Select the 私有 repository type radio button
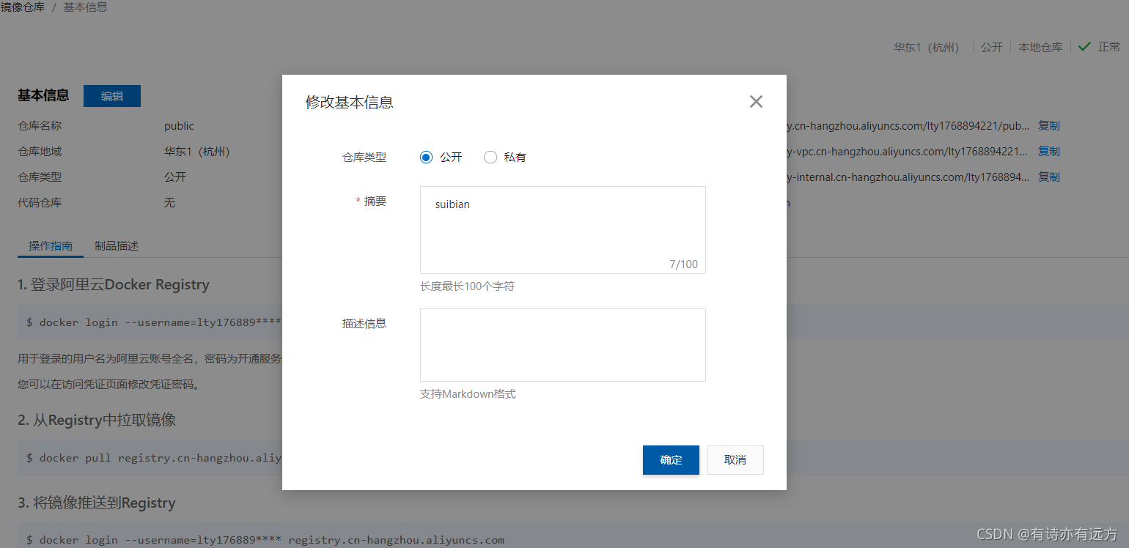The height and width of the screenshot is (548, 1129). [x=490, y=157]
